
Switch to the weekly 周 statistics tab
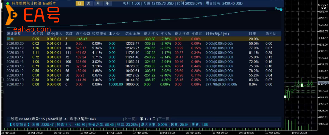pyautogui.click(x=89, y=3)
